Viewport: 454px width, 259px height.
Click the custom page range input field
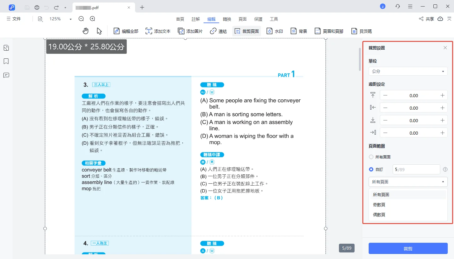pyautogui.click(x=416, y=169)
